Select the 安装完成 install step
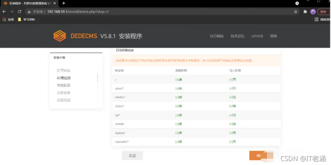Screen dimensions: 331x165 pos(64,100)
